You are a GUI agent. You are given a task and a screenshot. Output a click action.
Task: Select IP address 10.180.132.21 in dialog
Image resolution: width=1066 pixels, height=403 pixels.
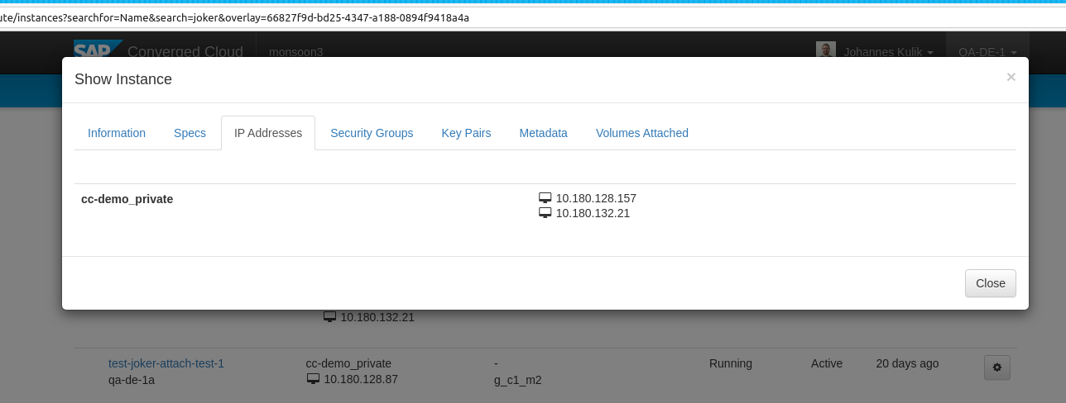(x=593, y=213)
